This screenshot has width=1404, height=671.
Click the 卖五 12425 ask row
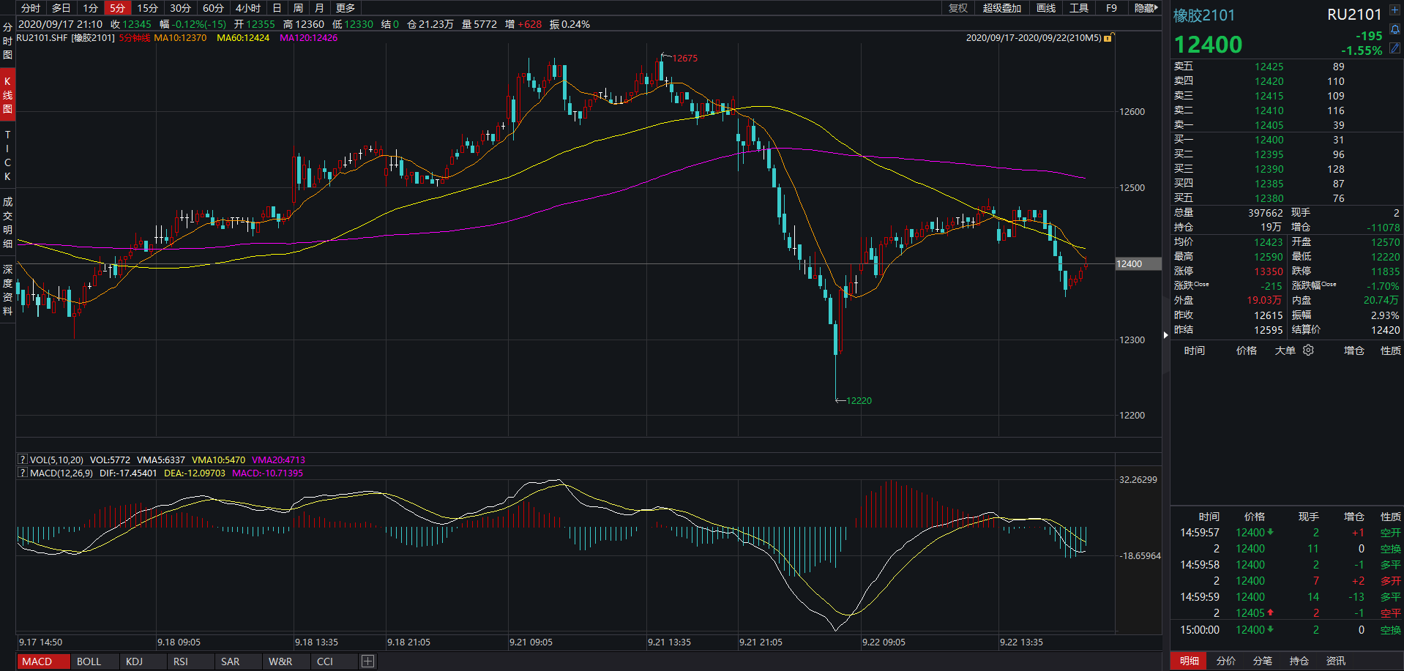tap(1286, 67)
